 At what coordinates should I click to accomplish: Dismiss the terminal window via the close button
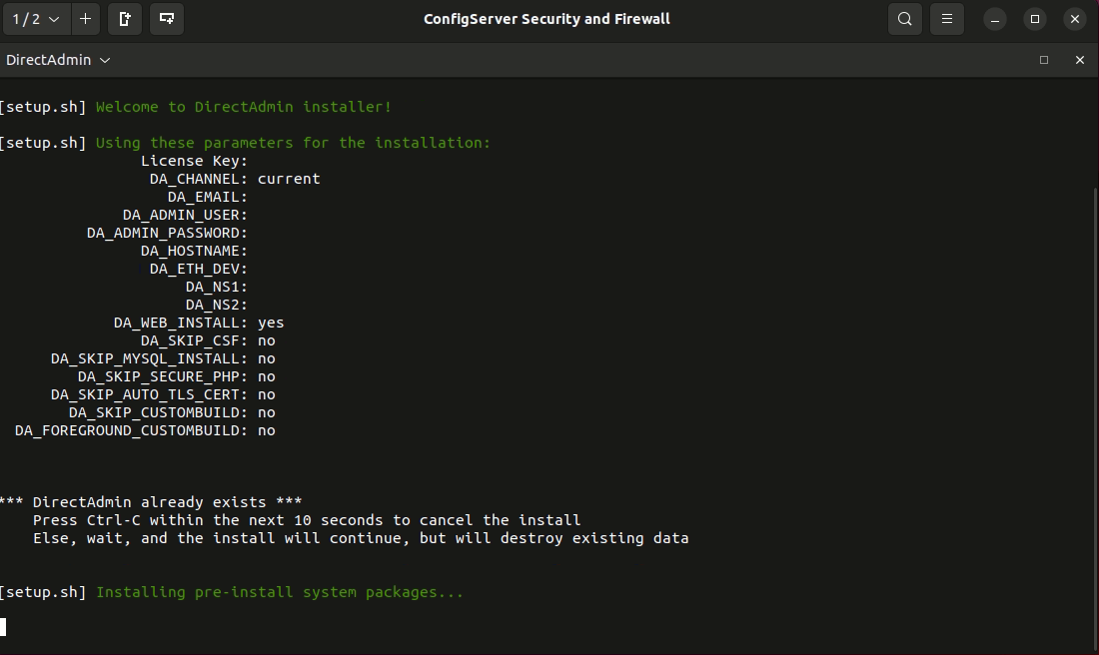pyautogui.click(x=1074, y=19)
